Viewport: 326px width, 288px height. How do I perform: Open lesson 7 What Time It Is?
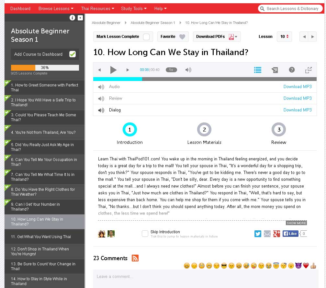click(x=44, y=177)
